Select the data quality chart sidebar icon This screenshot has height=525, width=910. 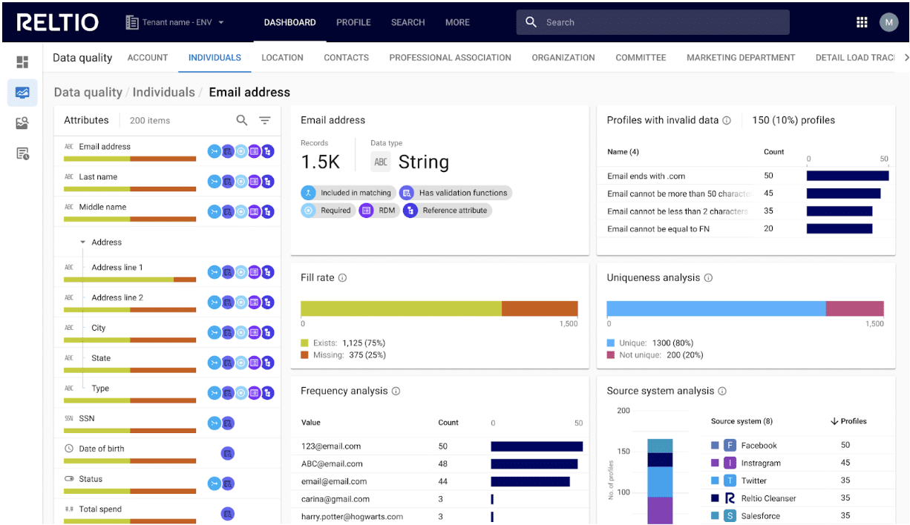[x=22, y=93]
